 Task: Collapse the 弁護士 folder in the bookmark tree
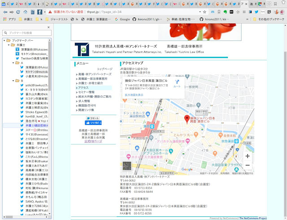[x=9, y=45]
